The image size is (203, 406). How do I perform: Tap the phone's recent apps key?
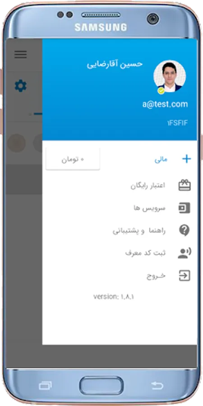[45, 386]
